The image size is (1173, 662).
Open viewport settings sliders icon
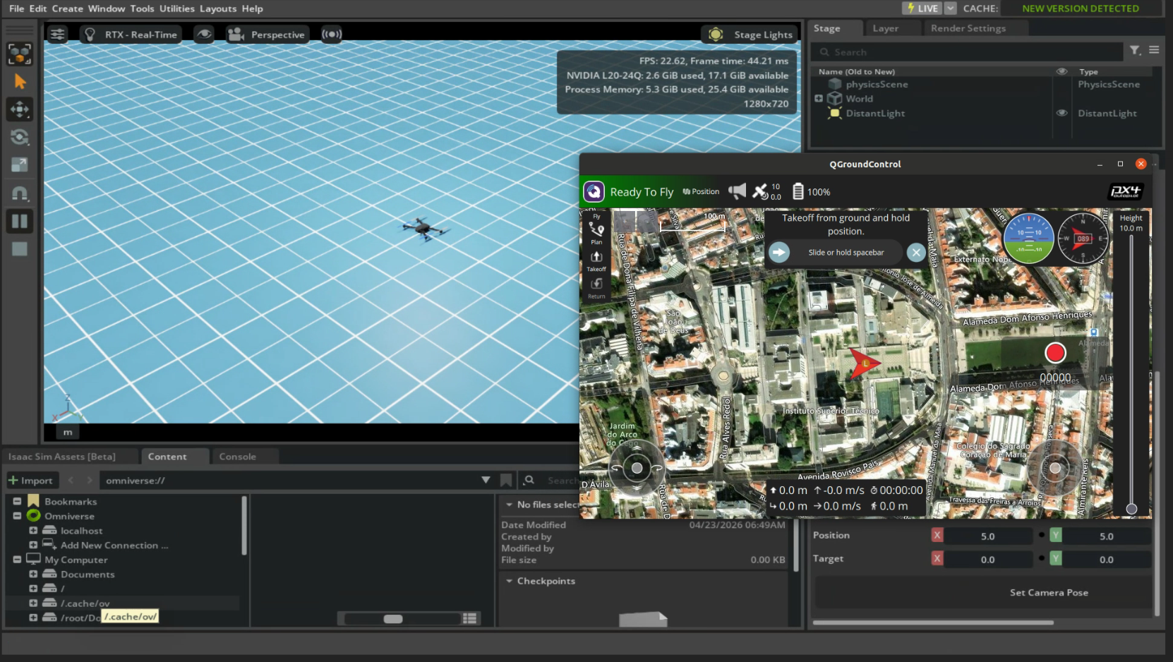pyautogui.click(x=57, y=34)
